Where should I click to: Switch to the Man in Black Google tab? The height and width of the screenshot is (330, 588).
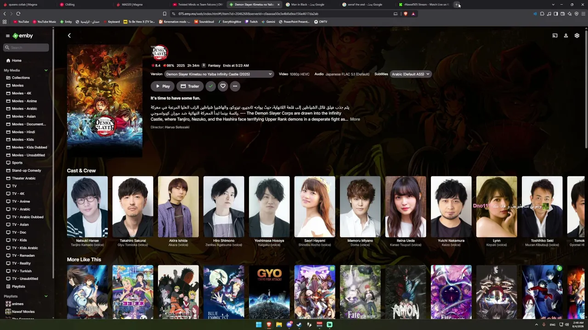(311, 5)
